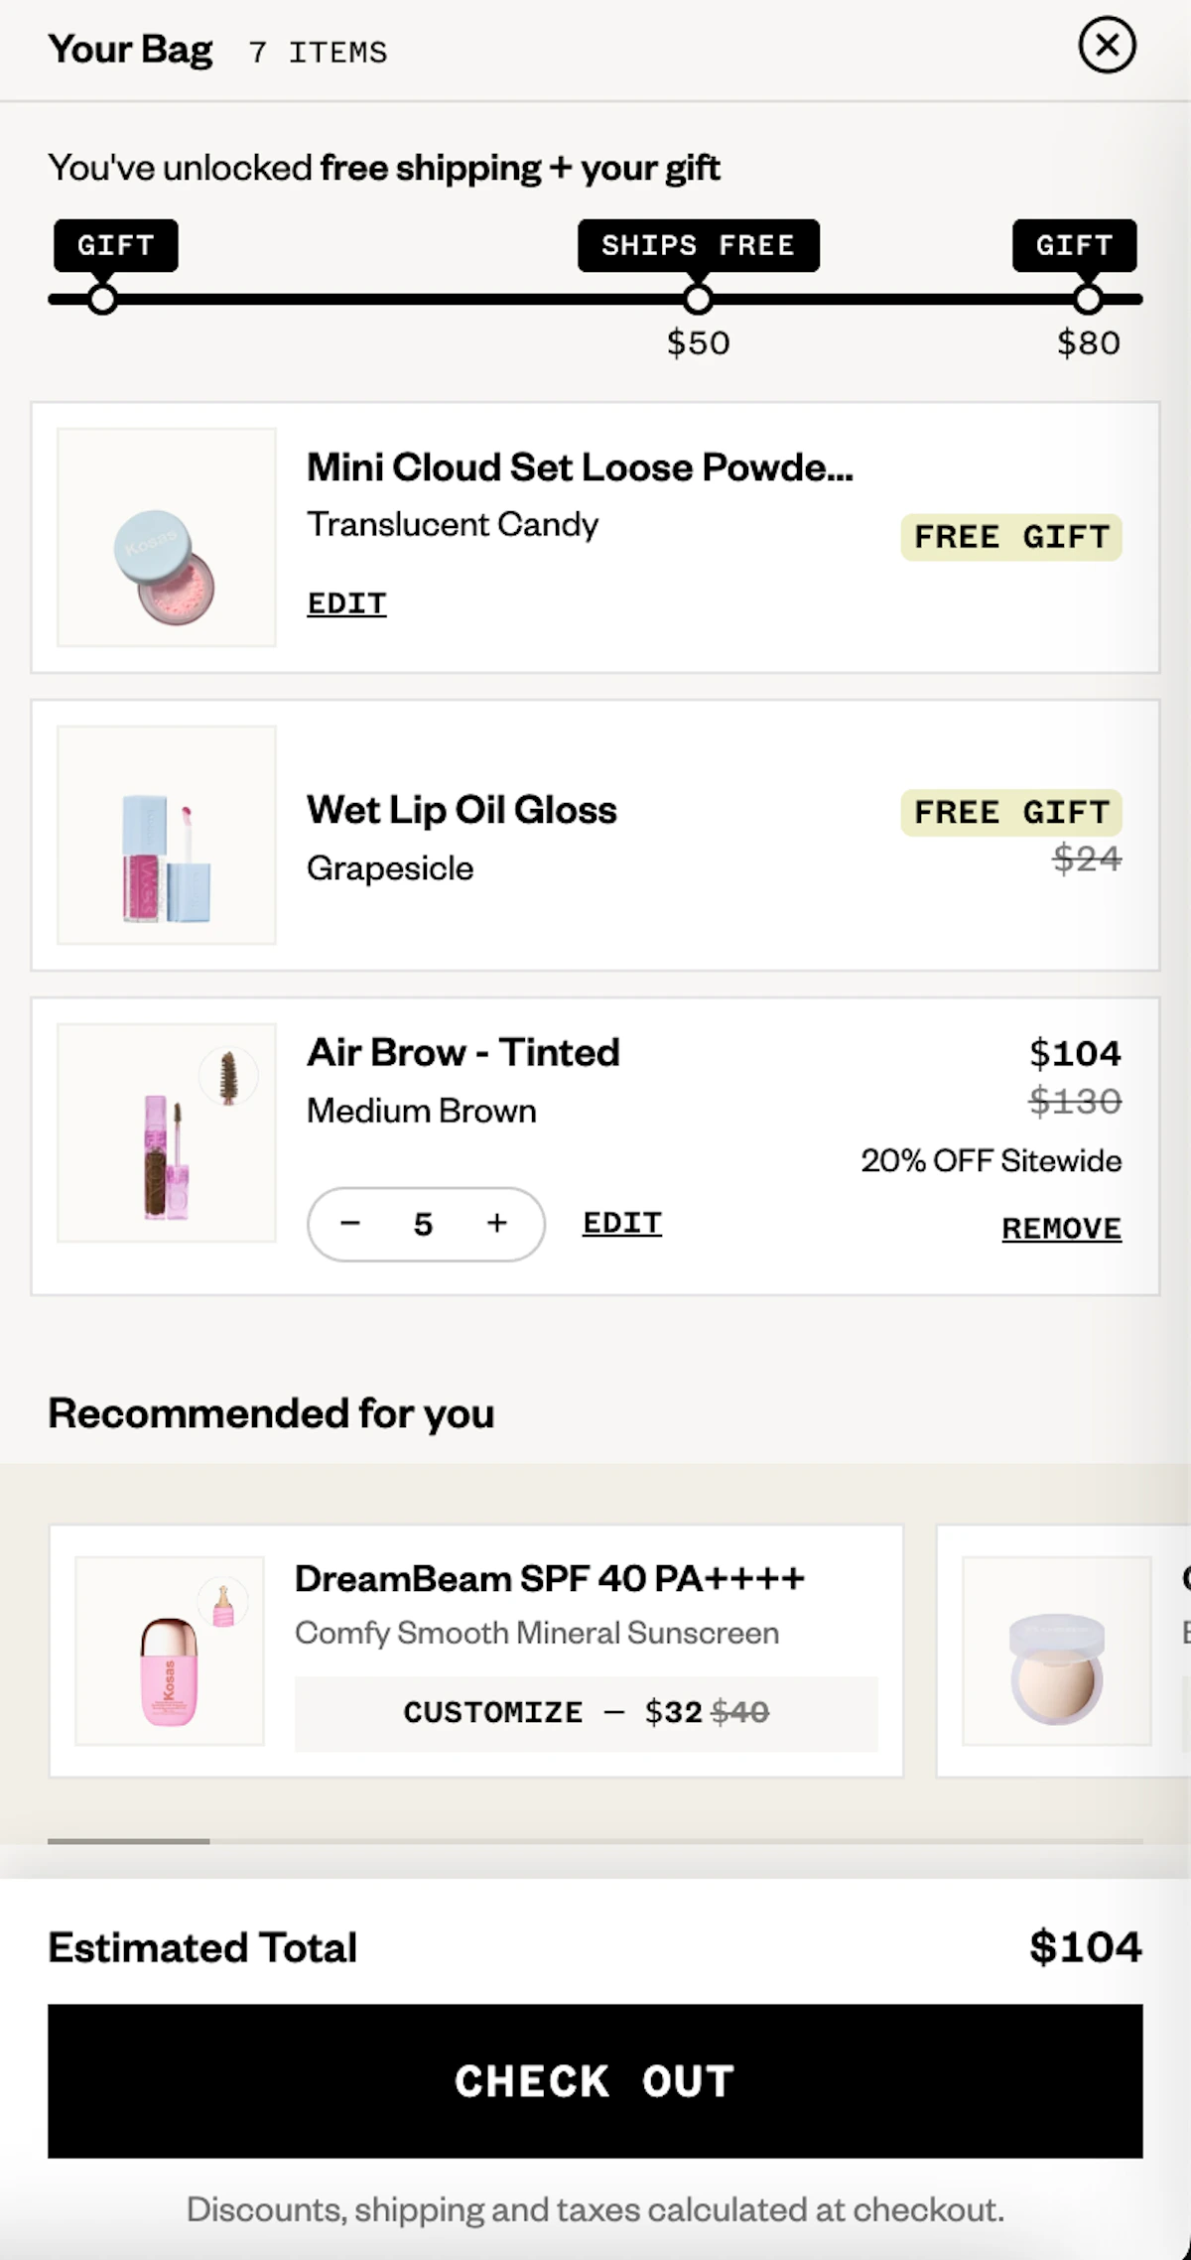Decrease Air Brow quantity with minus icon
The image size is (1191, 2260).
click(350, 1223)
